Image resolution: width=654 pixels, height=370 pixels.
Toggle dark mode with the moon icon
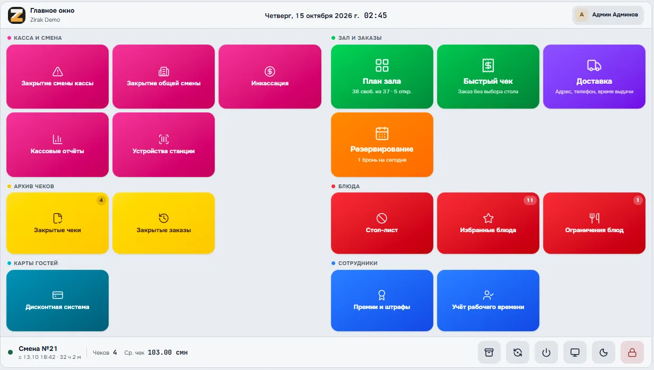604,353
